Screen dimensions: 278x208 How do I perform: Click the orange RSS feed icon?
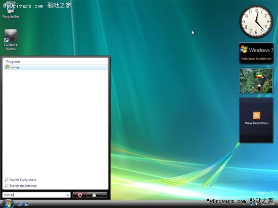257,116
